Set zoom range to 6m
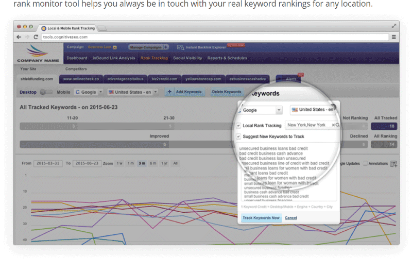 click(153, 163)
